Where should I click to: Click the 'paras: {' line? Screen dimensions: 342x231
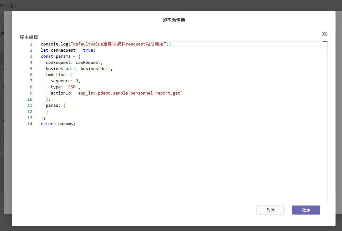56,105
